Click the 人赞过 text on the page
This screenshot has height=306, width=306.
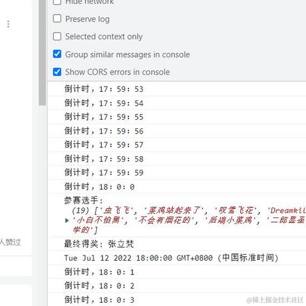(x=11, y=242)
